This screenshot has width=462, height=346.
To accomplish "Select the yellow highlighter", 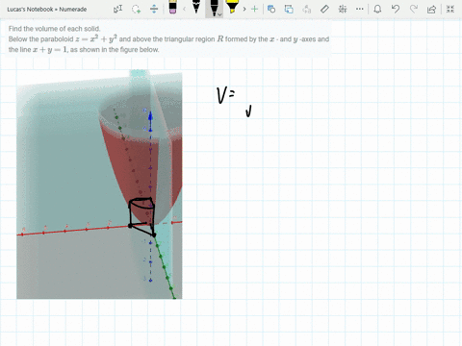I will pos(232,7).
